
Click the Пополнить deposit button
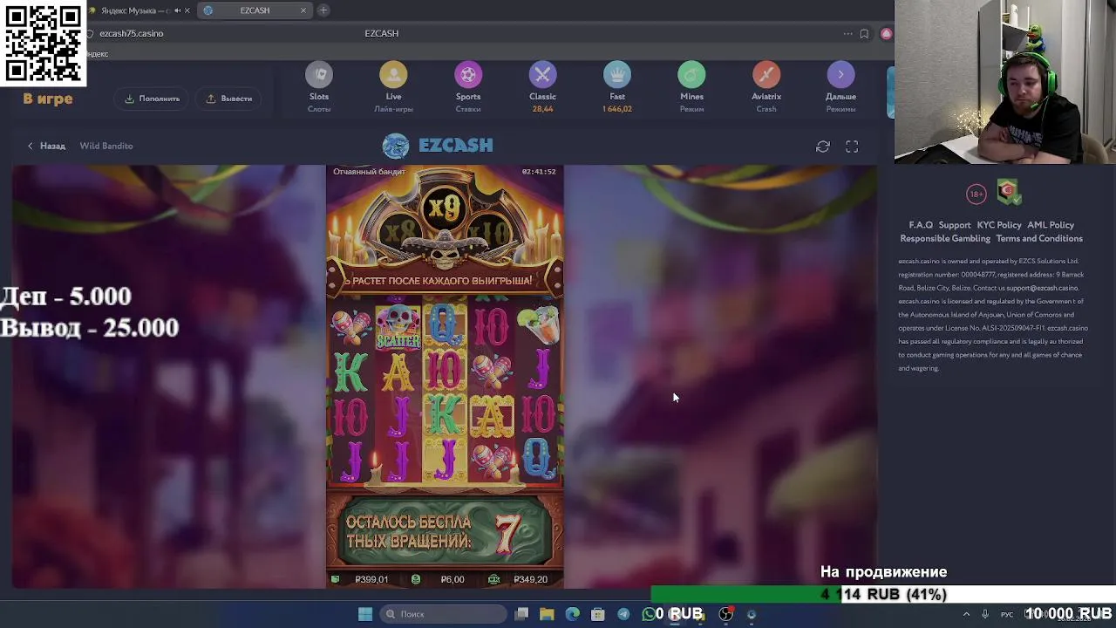coord(152,99)
